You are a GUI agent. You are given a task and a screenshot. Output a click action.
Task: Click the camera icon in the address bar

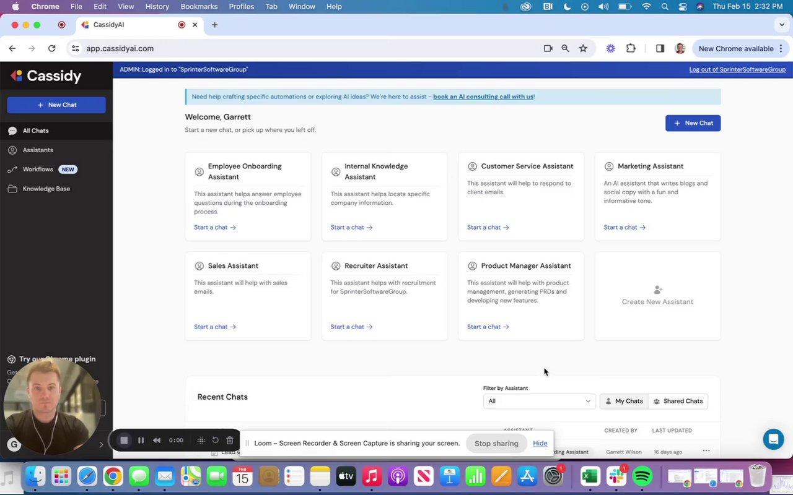pyautogui.click(x=548, y=48)
